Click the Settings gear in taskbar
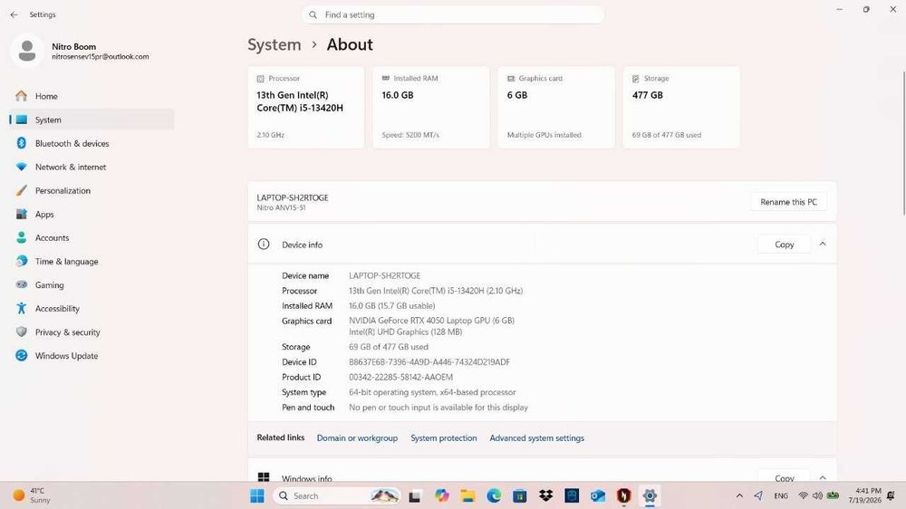 650,495
